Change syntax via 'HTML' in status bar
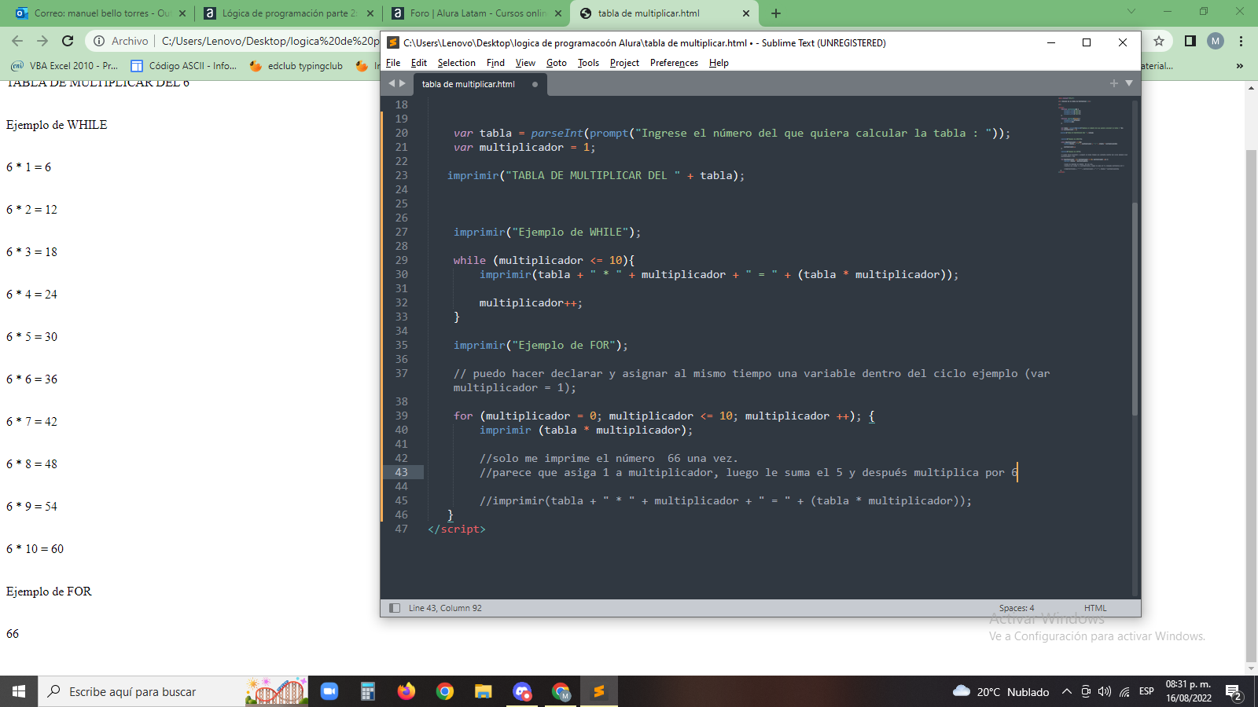This screenshot has width=1258, height=707. (x=1095, y=608)
